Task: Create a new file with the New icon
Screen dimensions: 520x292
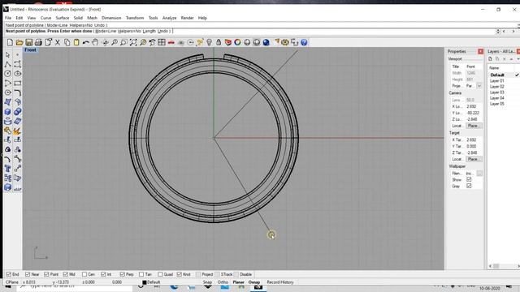Action: point(10,42)
